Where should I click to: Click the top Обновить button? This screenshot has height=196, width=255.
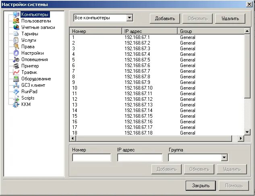197,18
